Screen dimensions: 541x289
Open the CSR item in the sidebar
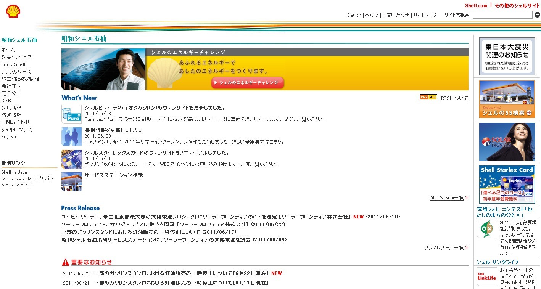6,101
